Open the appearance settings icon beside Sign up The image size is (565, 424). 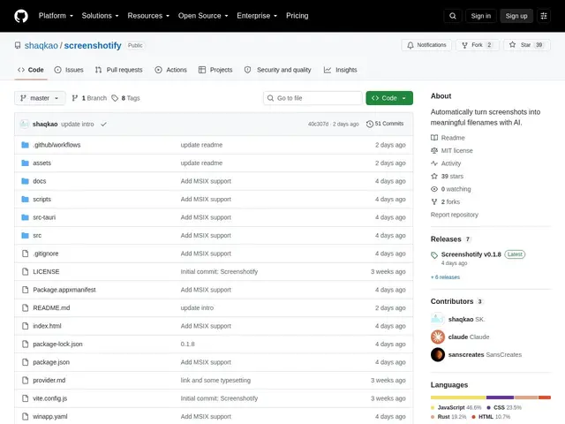click(x=544, y=16)
